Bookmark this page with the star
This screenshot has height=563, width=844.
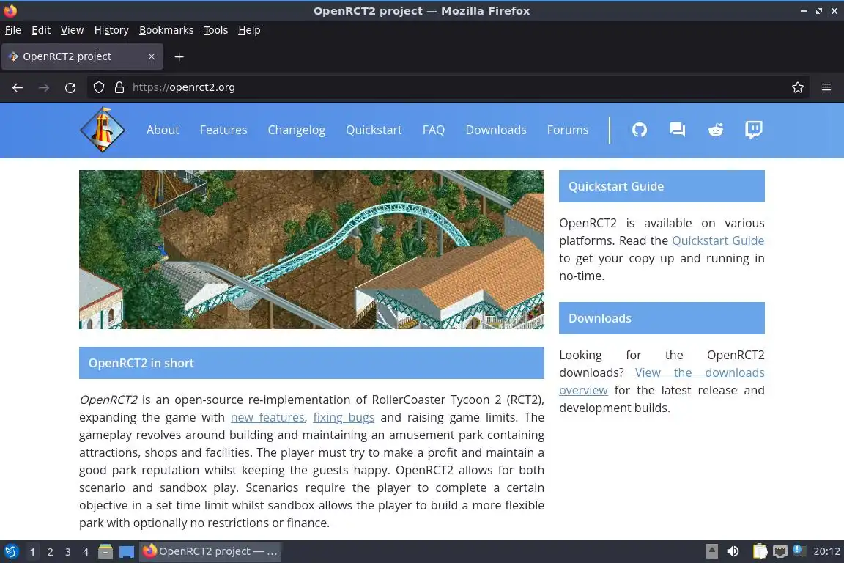coord(798,87)
